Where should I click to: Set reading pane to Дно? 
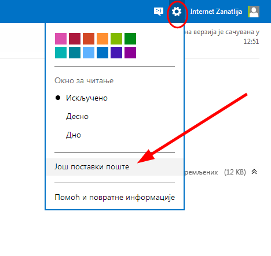coord(74,135)
